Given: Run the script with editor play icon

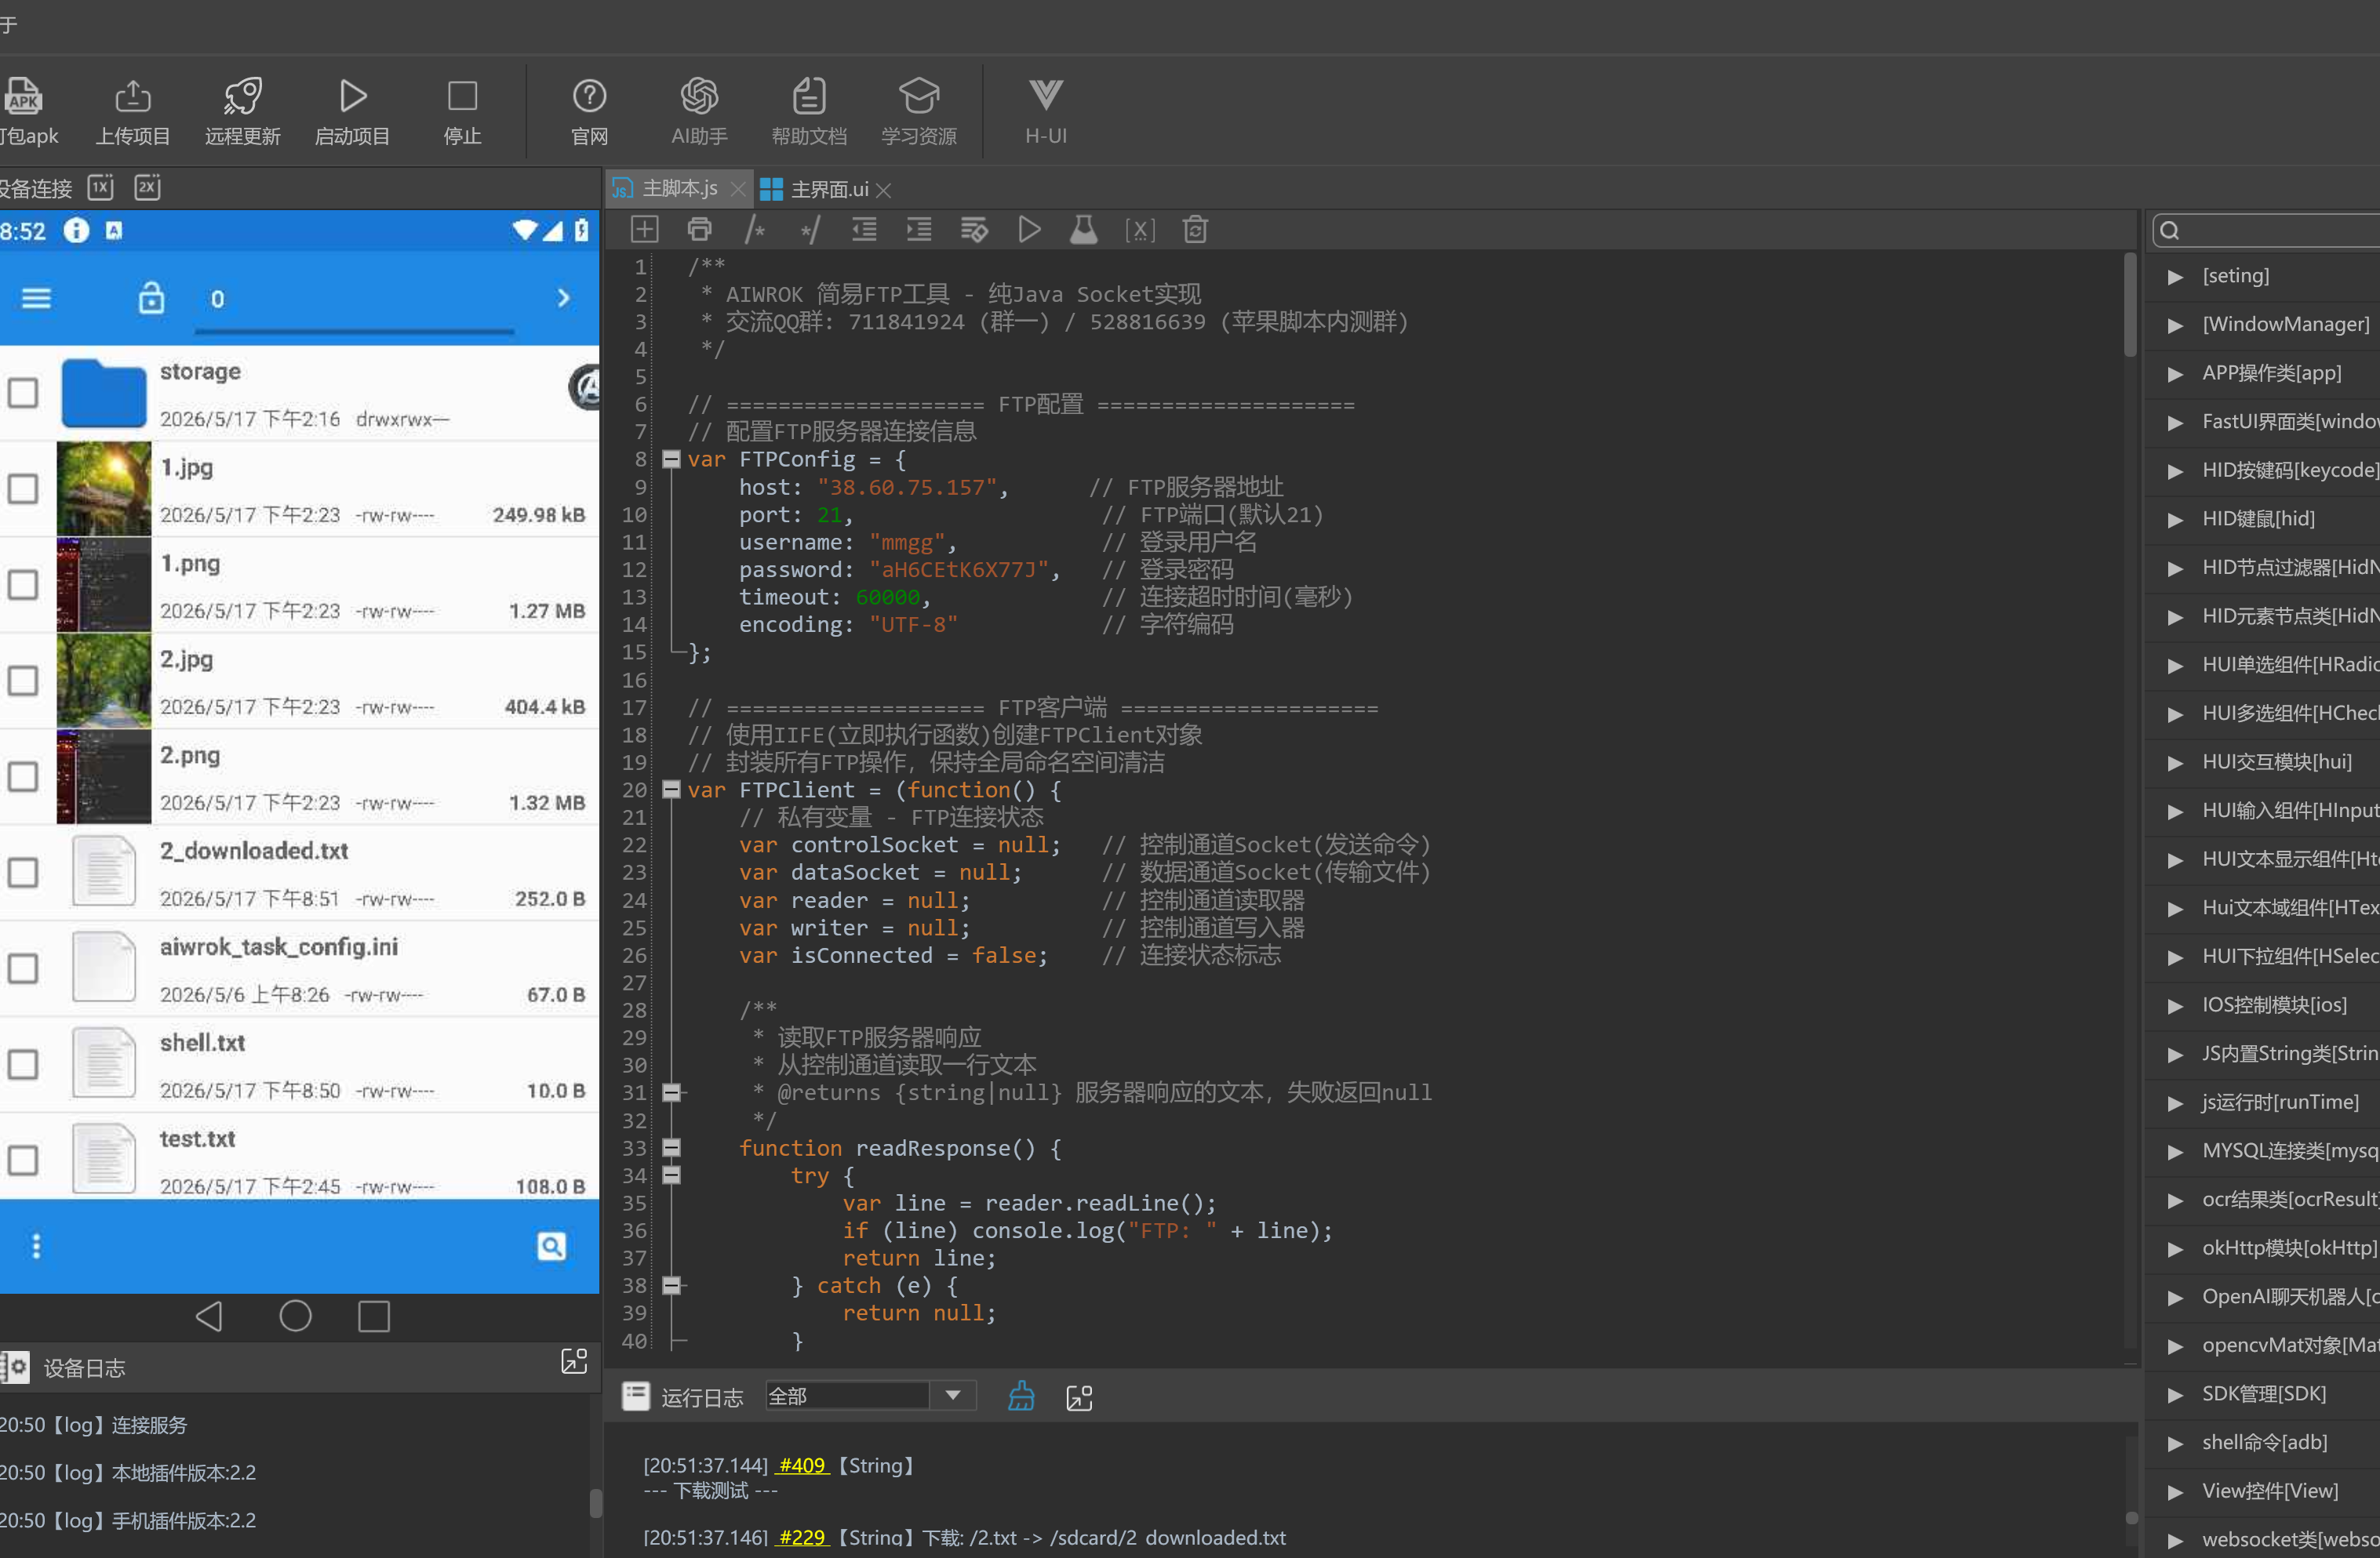Looking at the screenshot, I should (1029, 230).
